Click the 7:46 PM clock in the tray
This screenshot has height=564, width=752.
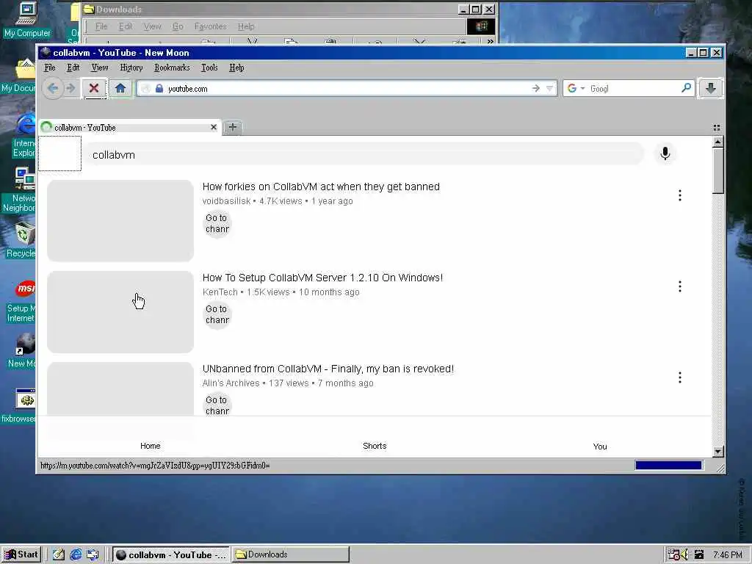click(x=728, y=555)
